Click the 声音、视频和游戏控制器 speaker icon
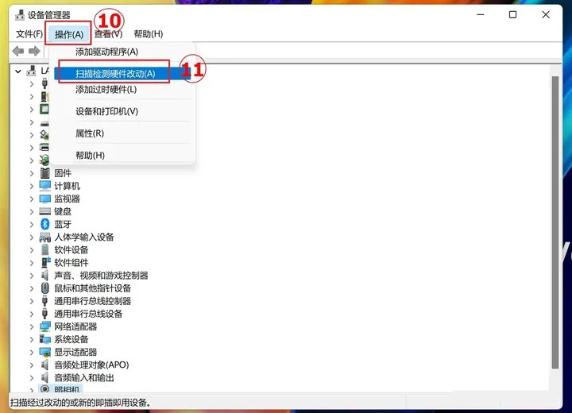The image size is (572, 413). click(x=44, y=275)
